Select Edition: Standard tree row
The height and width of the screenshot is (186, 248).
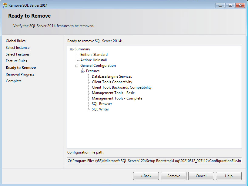pos(94,55)
